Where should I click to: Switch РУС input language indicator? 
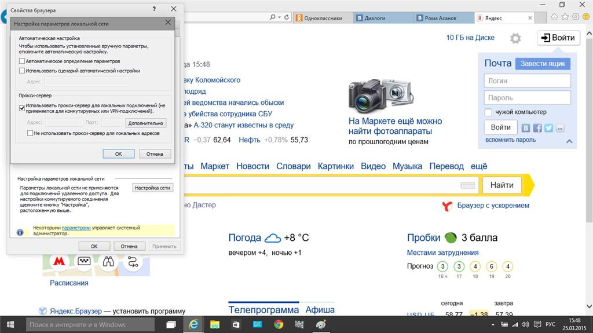[x=550, y=325]
